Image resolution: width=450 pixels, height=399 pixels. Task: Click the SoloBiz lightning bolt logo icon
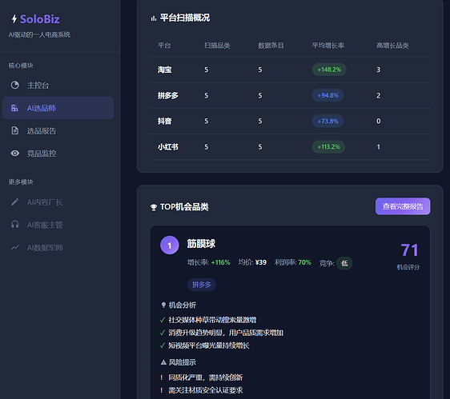14,19
